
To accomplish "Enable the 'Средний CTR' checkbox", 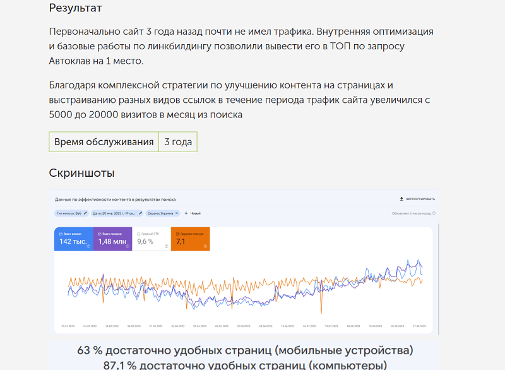I will (139, 234).
